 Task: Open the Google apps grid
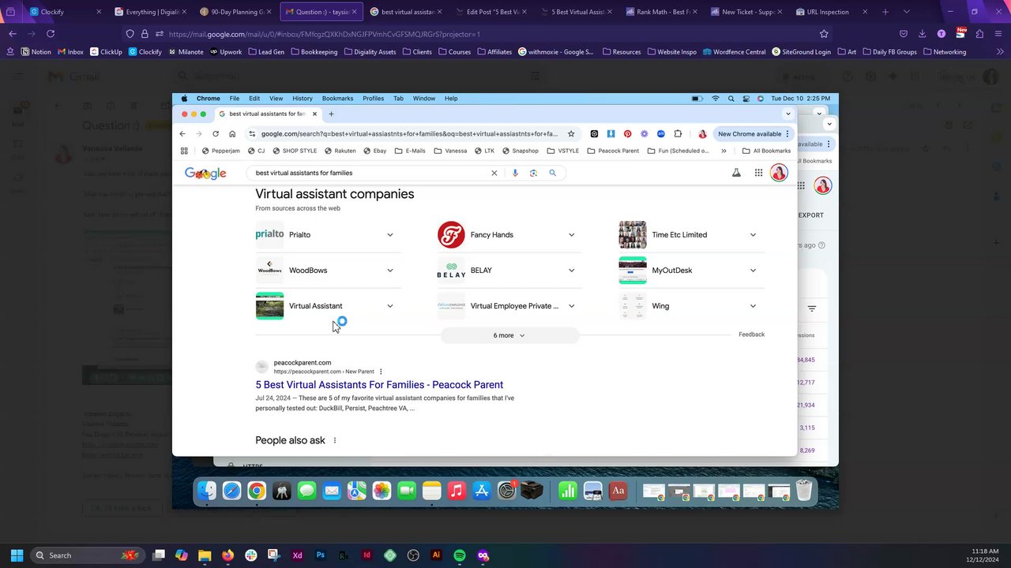point(758,173)
